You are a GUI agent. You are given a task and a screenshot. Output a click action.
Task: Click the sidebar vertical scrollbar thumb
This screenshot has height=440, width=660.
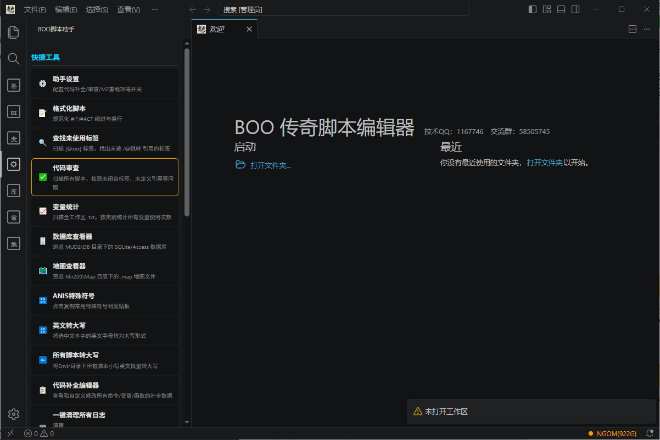[x=187, y=132]
